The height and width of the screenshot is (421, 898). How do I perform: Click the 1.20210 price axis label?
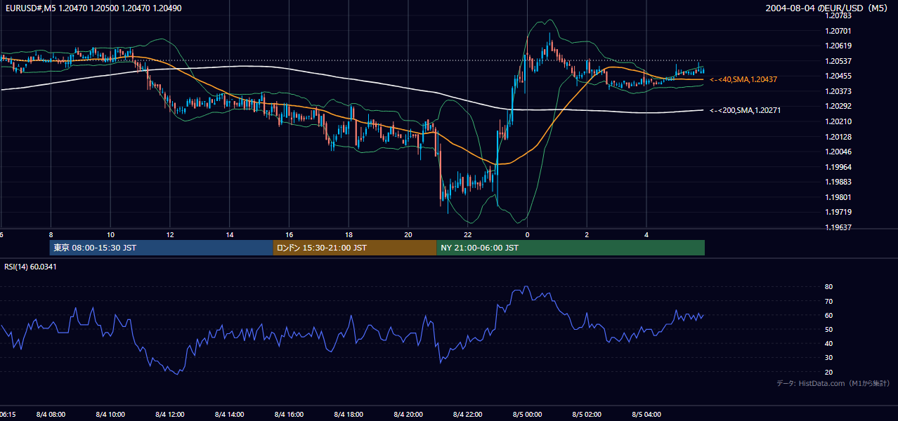pyautogui.click(x=839, y=121)
